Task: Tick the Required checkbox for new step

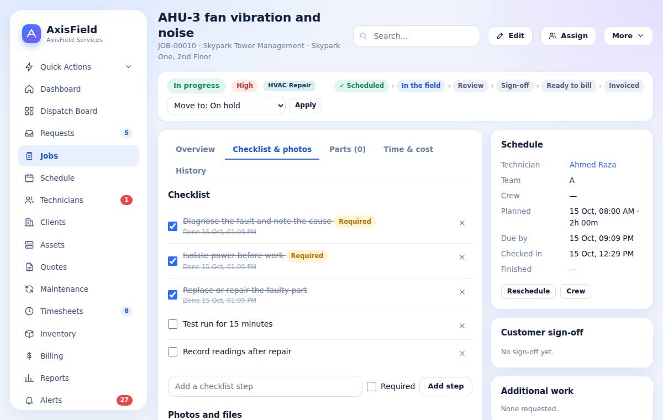Action: pyautogui.click(x=372, y=387)
